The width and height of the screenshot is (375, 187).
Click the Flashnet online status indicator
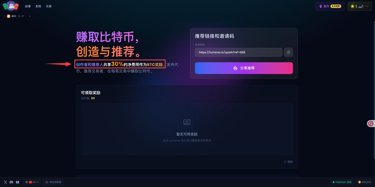[342, 182]
